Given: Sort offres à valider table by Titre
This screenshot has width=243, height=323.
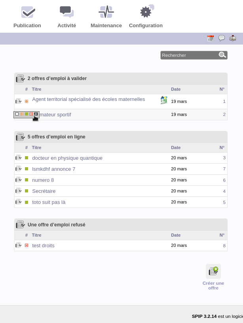Looking at the screenshot, I should (x=36, y=89).
